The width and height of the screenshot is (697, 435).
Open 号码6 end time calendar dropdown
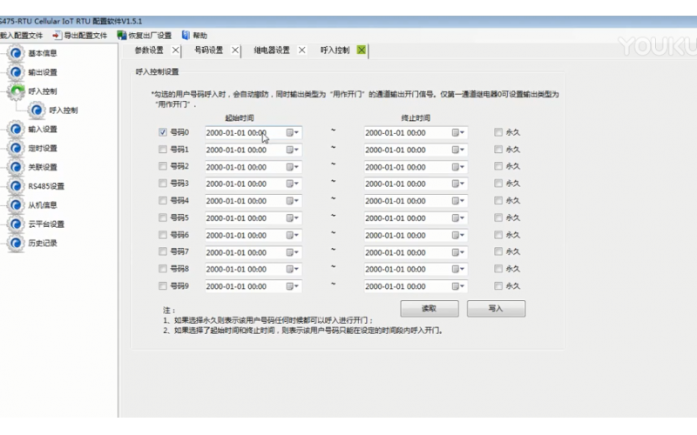pos(458,235)
